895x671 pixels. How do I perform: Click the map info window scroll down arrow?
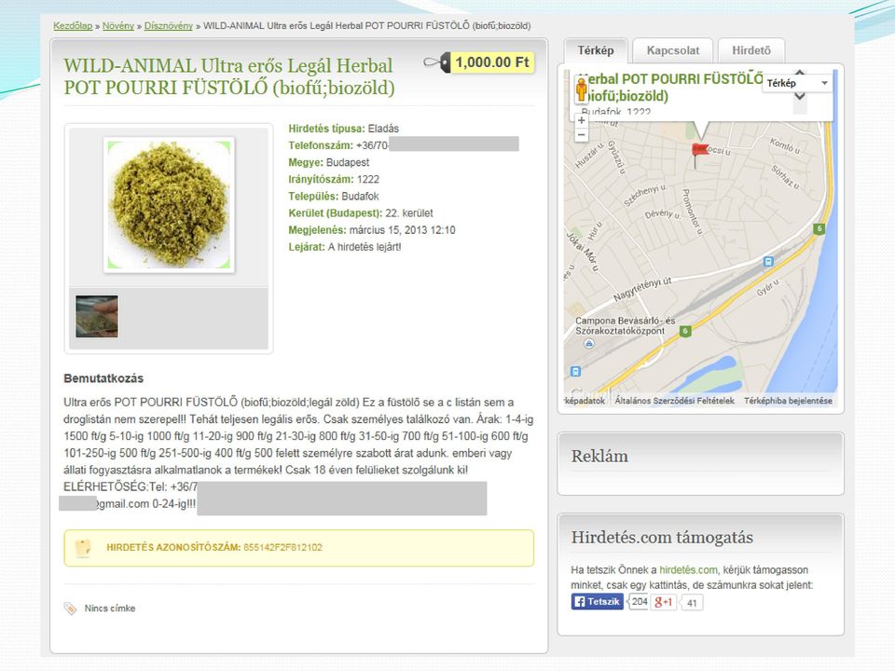(800, 96)
